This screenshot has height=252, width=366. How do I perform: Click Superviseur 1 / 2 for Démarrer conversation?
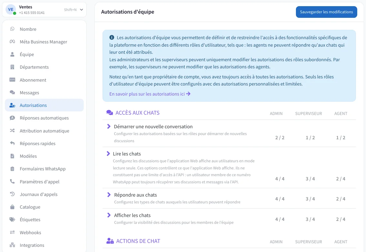click(310, 138)
